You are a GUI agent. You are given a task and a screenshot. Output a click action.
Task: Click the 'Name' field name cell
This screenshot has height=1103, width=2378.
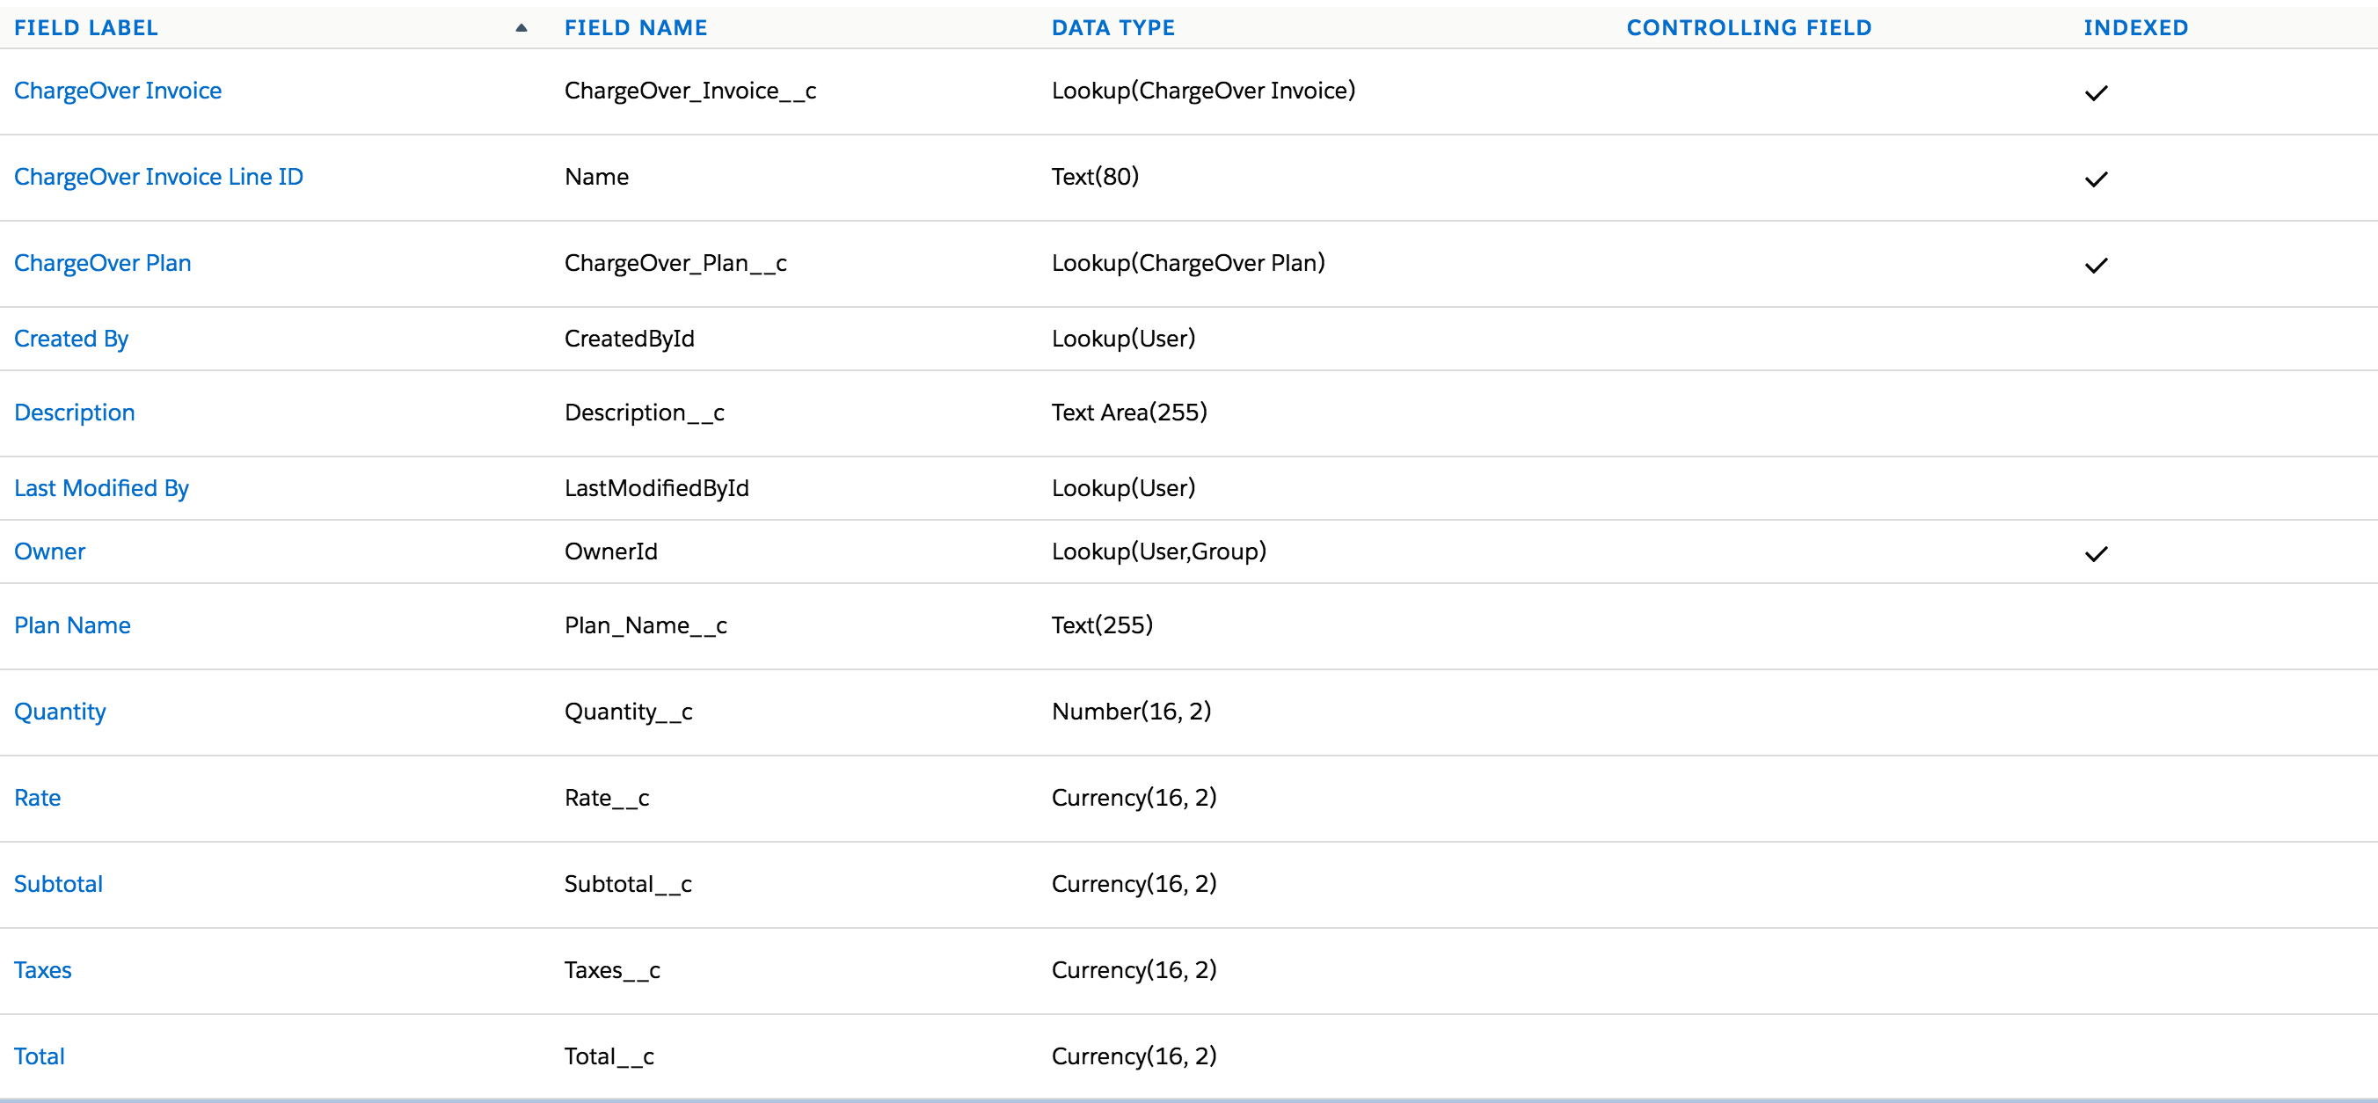(x=596, y=176)
